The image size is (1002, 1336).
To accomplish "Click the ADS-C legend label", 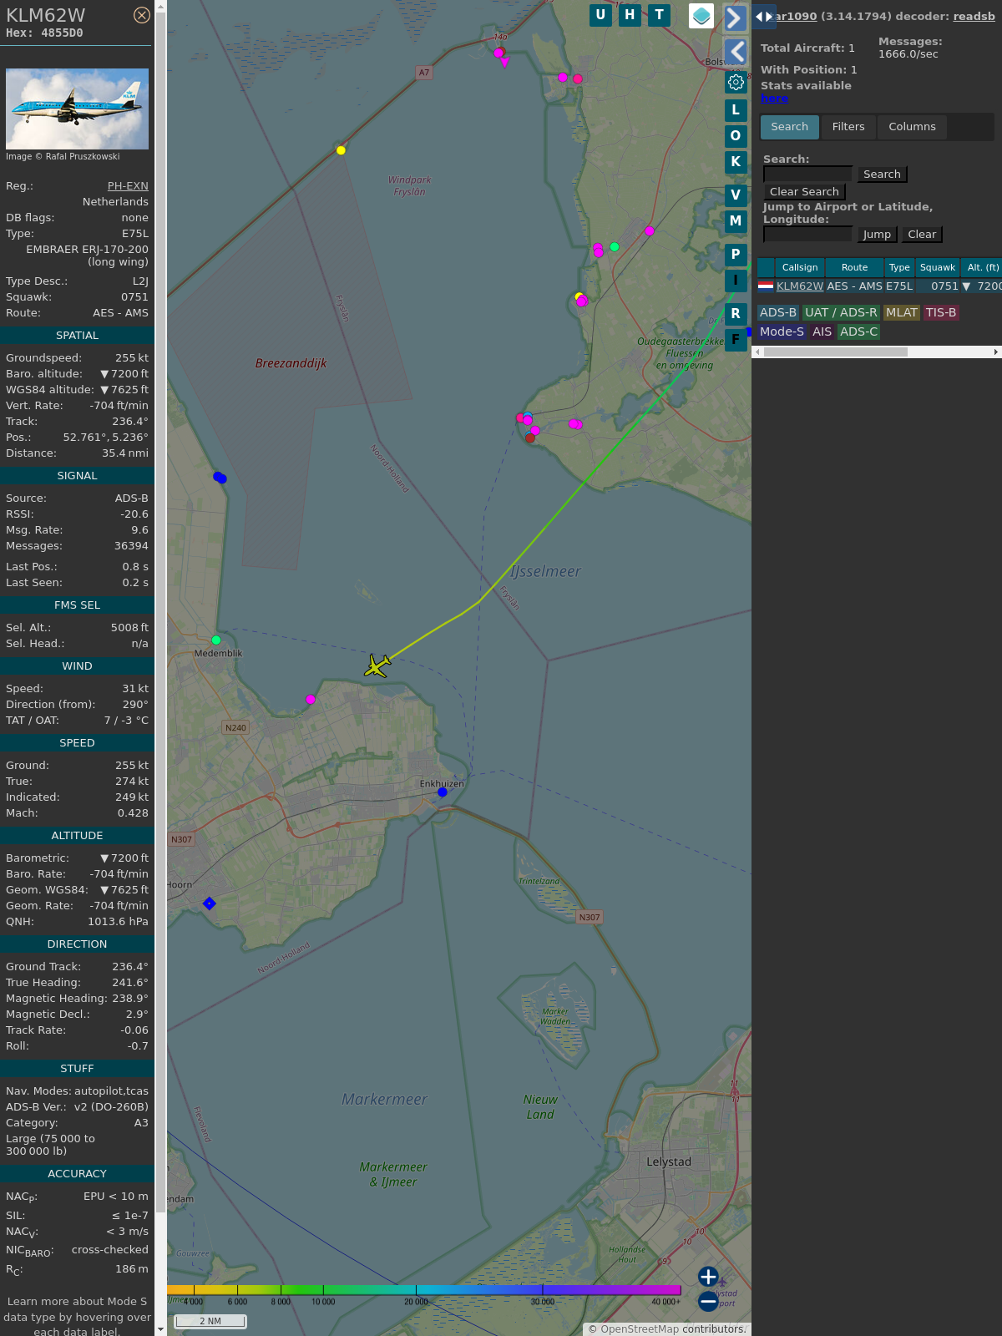I will pos(858,331).
